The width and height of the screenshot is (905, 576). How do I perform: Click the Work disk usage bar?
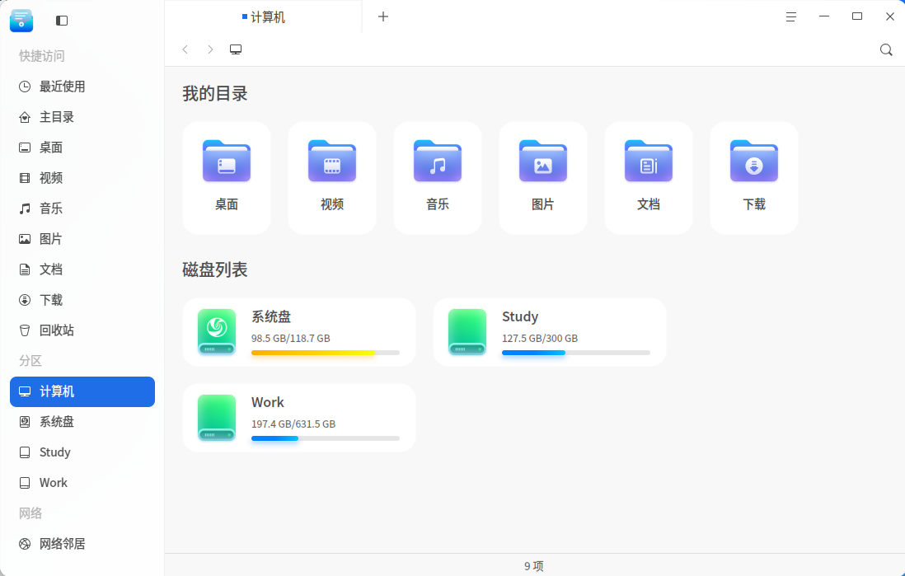click(326, 438)
